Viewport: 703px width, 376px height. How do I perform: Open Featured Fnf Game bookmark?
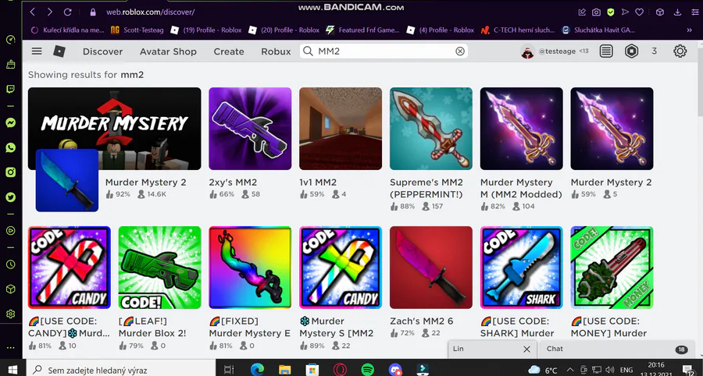(362, 30)
